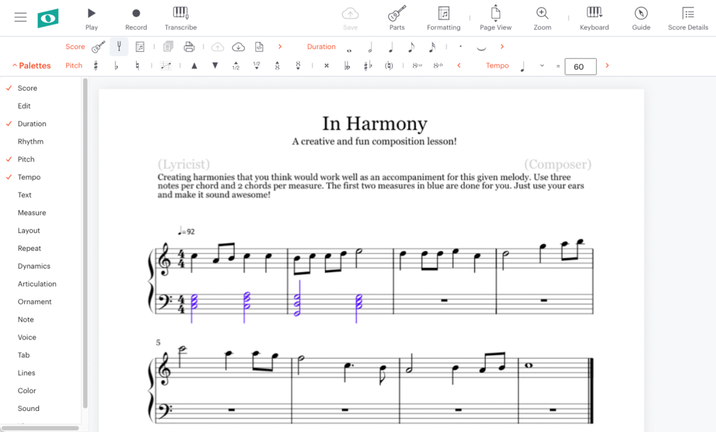Open the print option in the Score toolbar
Viewport: 716px width, 432px height.
pyautogui.click(x=189, y=46)
